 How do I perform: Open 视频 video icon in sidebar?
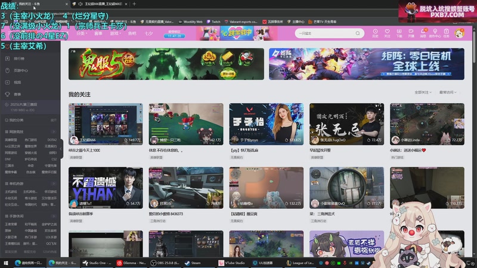(8, 82)
